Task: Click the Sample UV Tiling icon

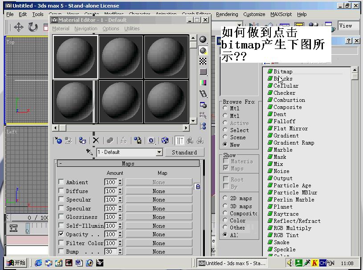Action: (203, 72)
